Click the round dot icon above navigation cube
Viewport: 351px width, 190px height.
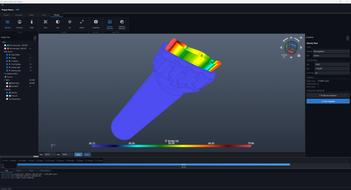[301, 37]
